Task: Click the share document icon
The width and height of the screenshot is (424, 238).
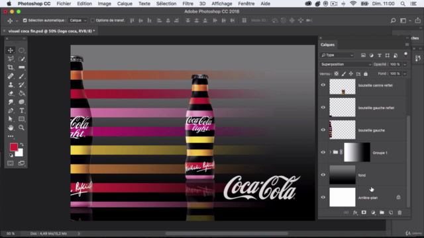Action: click(418, 20)
